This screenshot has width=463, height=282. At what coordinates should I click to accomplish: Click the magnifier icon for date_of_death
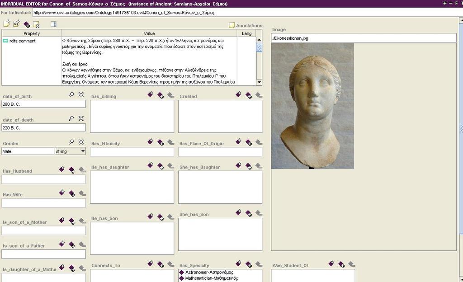pos(71,118)
